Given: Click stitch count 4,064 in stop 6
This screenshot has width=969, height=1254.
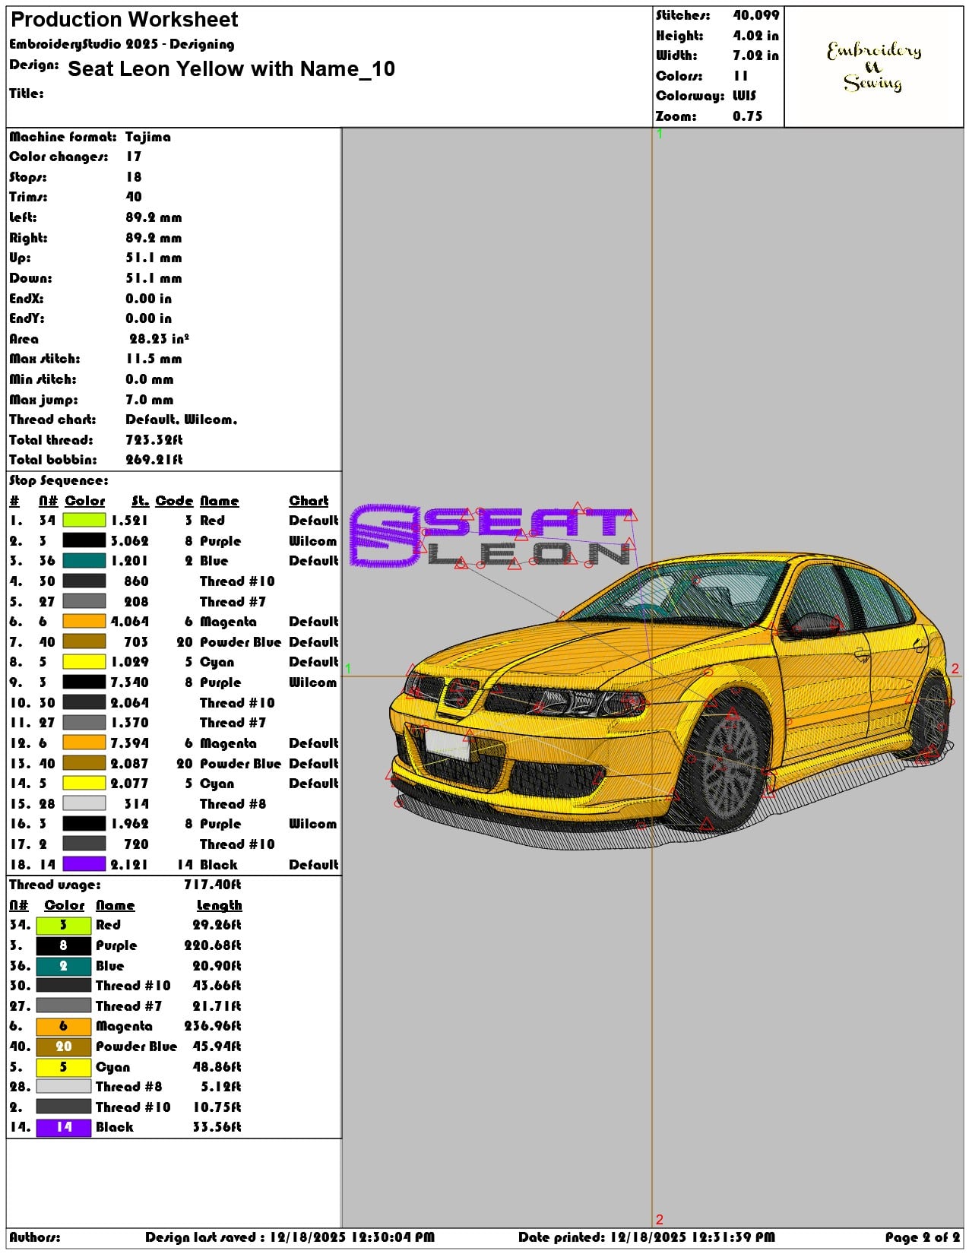Looking at the screenshot, I should (130, 622).
